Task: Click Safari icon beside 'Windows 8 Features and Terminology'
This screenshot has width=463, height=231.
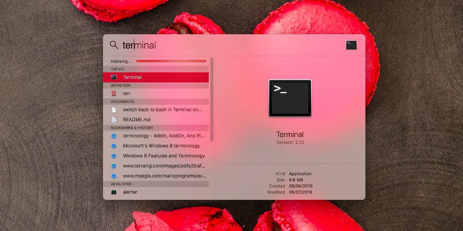Action: [x=114, y=156]
